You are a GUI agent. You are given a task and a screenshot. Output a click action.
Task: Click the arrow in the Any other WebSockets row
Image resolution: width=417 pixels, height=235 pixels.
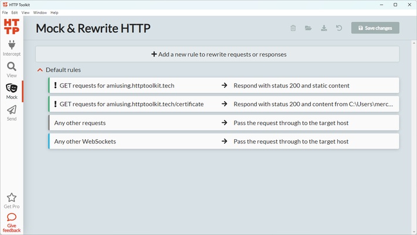point(225,141)
